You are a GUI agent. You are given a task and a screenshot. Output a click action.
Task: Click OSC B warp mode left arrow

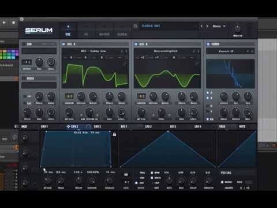[154, 115]
